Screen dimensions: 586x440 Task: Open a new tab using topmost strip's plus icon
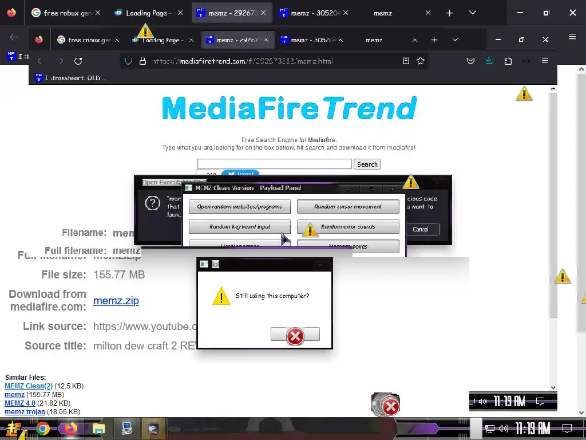point(449,13)
